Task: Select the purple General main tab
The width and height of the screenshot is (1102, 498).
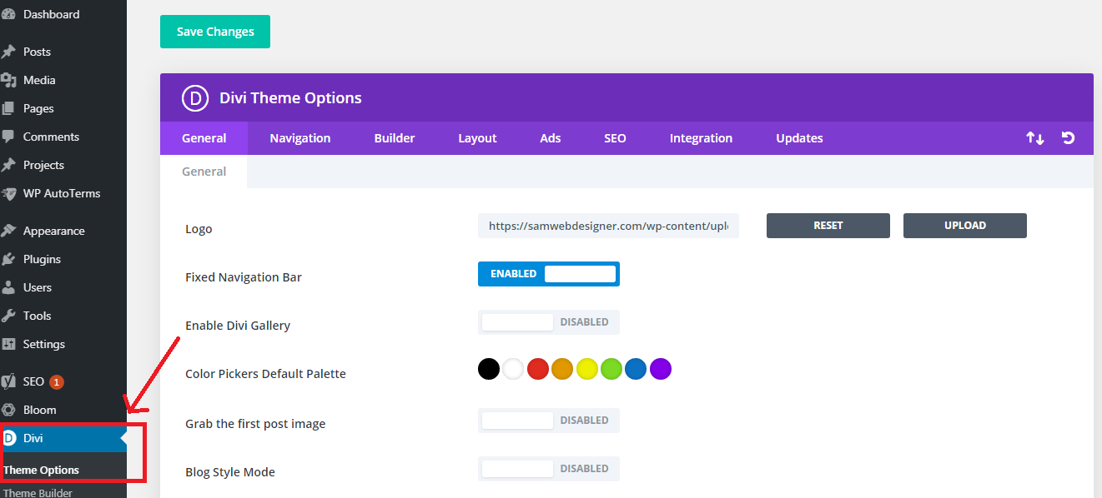Action: point(204,138)
